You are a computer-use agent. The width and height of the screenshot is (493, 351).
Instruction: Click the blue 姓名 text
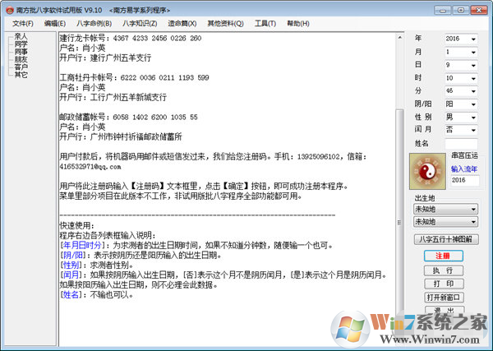[71, 295]
